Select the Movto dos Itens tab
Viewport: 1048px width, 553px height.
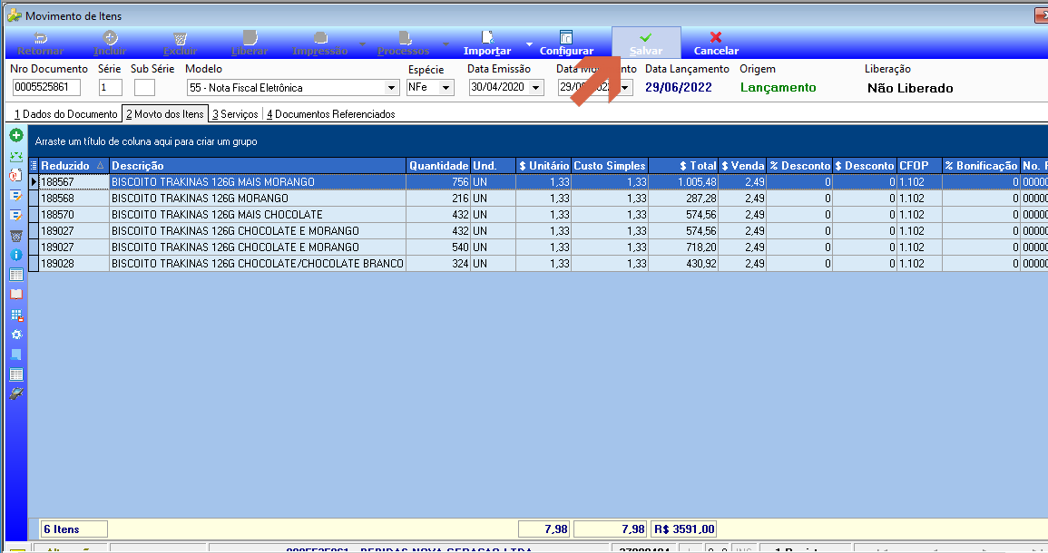pyautogui.click(x=165, y=114)
